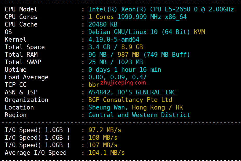This screenshot has width=241, height=161.
Task: Select the 'Average I/O Speed' label
Action: pyautogui.click(x=36, y=152)
